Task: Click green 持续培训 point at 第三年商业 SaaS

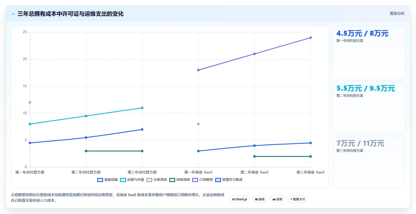Action: pos(310,156)
